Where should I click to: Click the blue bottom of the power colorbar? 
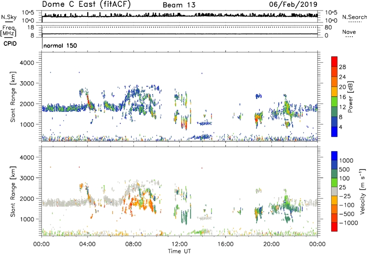[x=334, y=132]
